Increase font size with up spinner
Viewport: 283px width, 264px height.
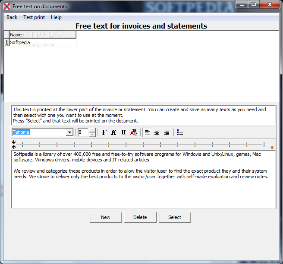coord(92,130)
